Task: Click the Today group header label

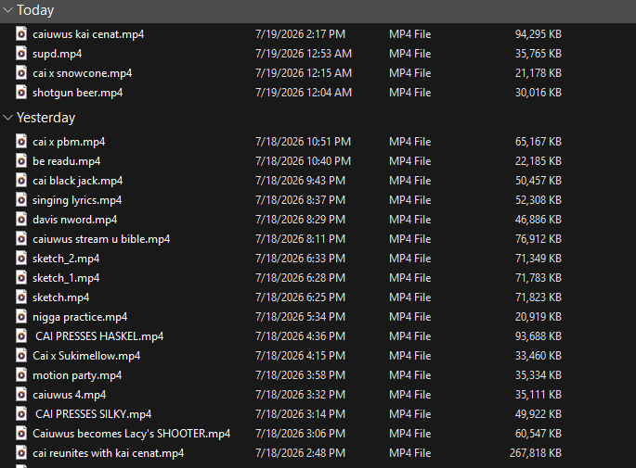Action: point(35,10)
